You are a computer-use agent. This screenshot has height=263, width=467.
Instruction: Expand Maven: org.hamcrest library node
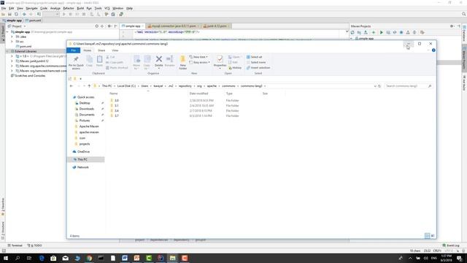(x=12, y=71)
